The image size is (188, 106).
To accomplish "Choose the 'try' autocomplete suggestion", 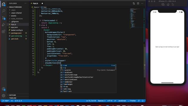I will (88, 68).
